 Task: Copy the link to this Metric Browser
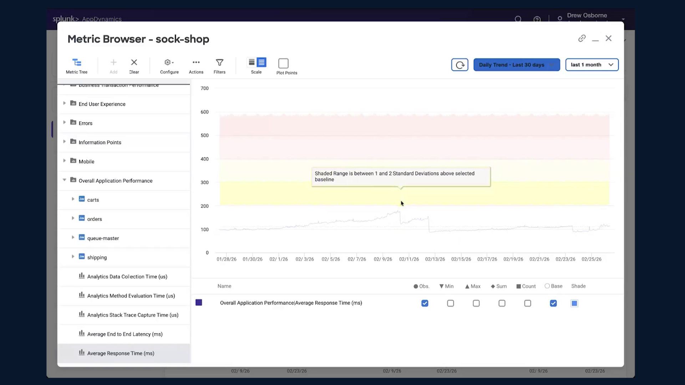click(x=582, y=38)
